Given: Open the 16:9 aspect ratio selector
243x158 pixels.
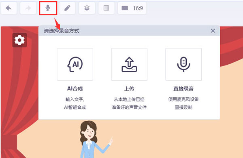Looking at the screenshot, I should (x=132, y=8).
